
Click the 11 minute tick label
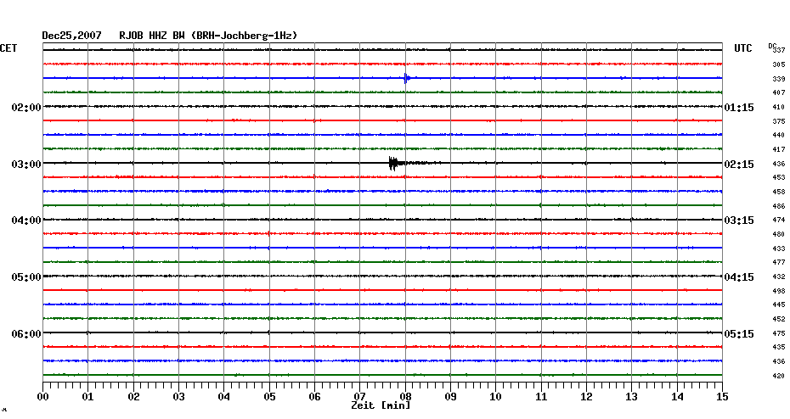(x=541, y=397)
